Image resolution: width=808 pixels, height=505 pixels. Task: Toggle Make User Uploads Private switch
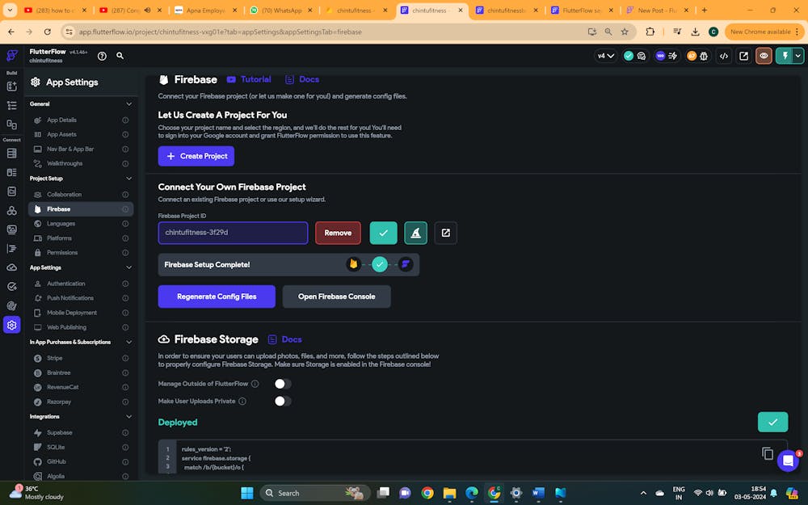pyautogui.click(x=282, y=402)
